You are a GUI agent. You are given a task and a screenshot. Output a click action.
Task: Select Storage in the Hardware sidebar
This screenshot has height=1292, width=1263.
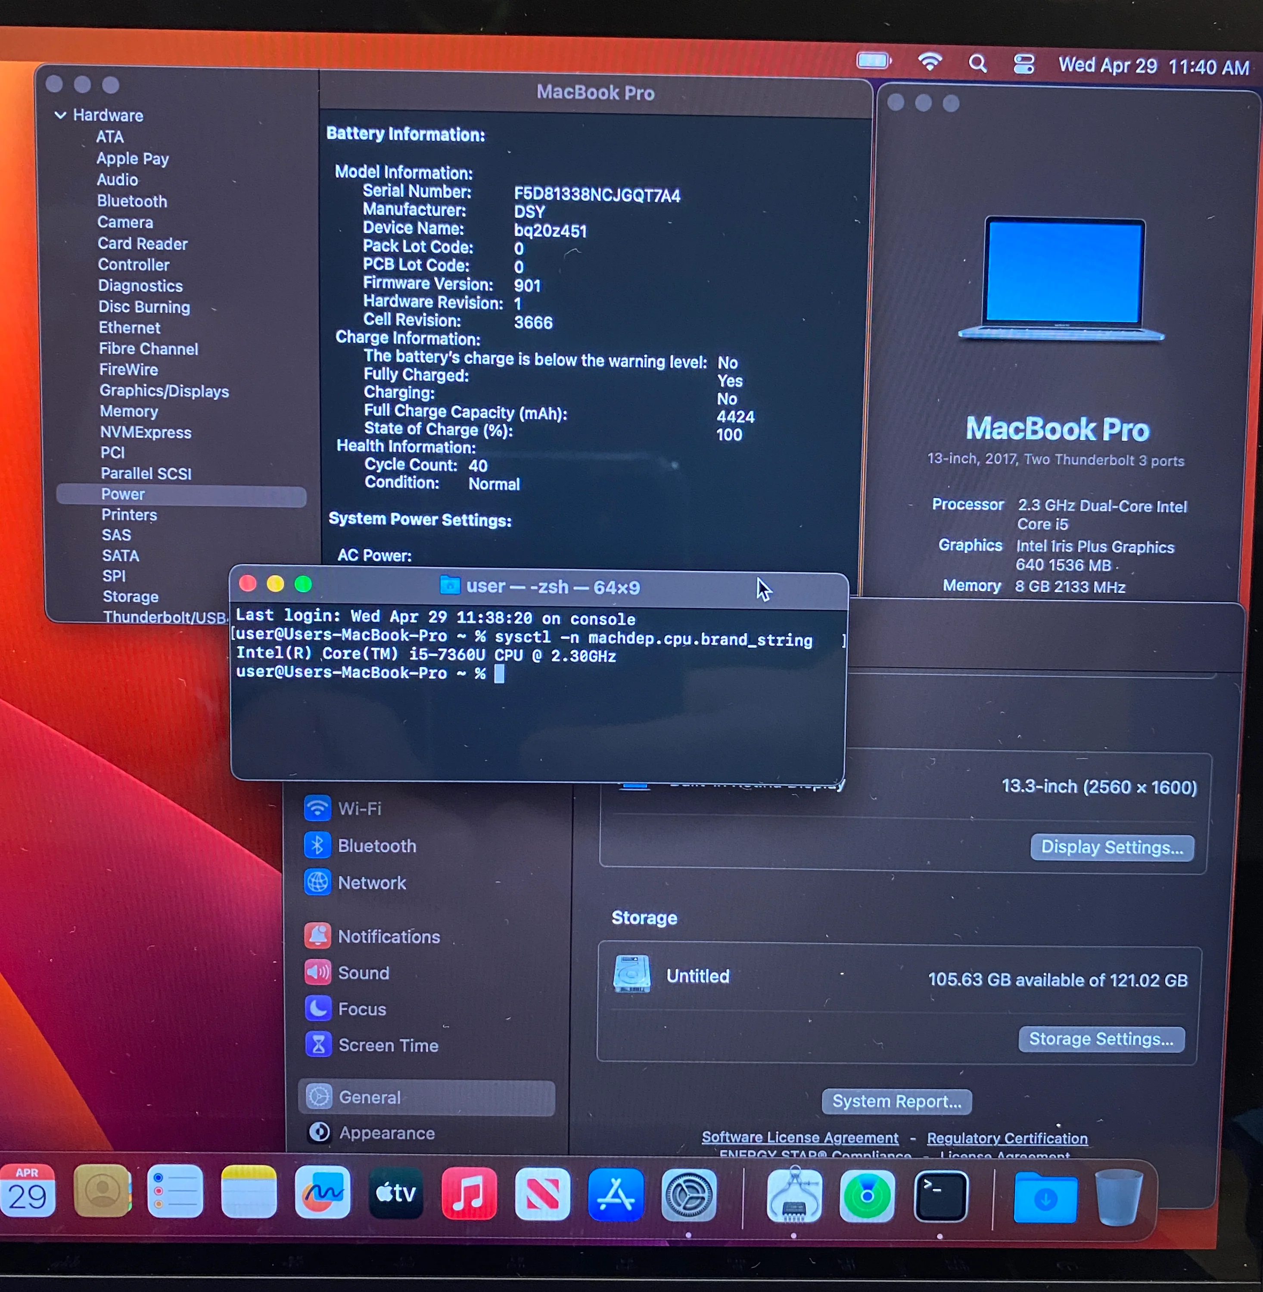pos(131,596)
